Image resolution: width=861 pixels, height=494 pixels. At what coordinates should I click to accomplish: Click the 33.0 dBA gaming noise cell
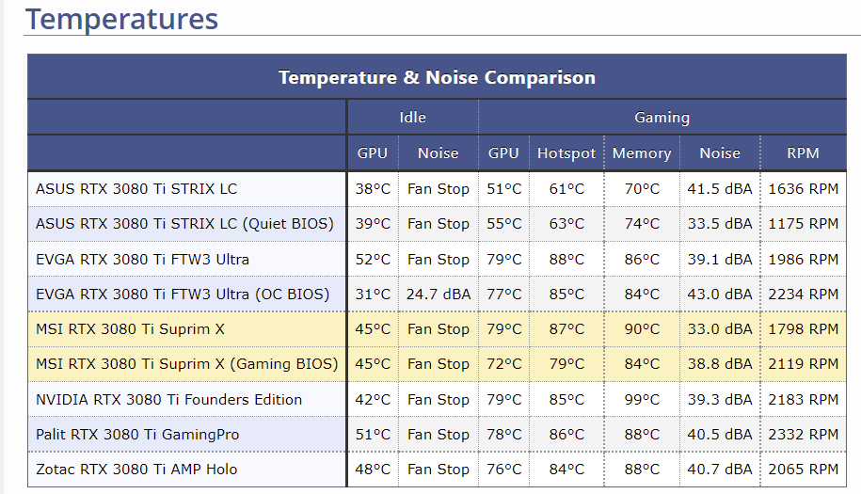[720, 329]
